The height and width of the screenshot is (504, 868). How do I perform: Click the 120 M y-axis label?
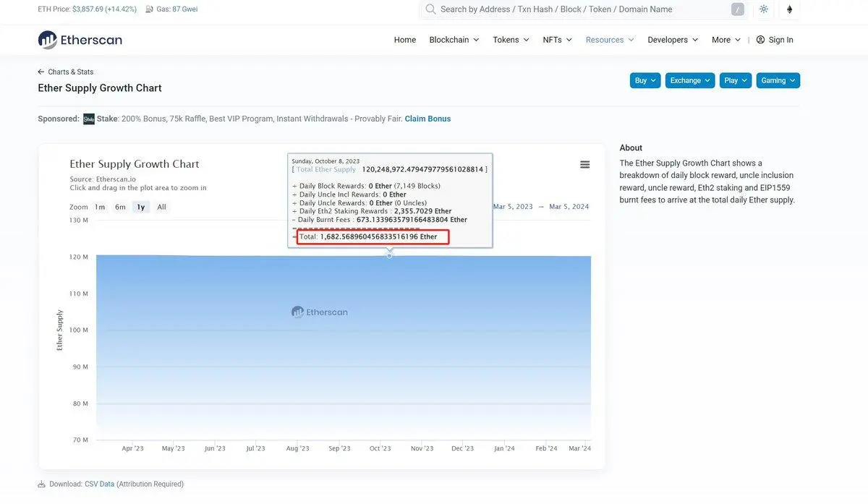coord(79,257)
